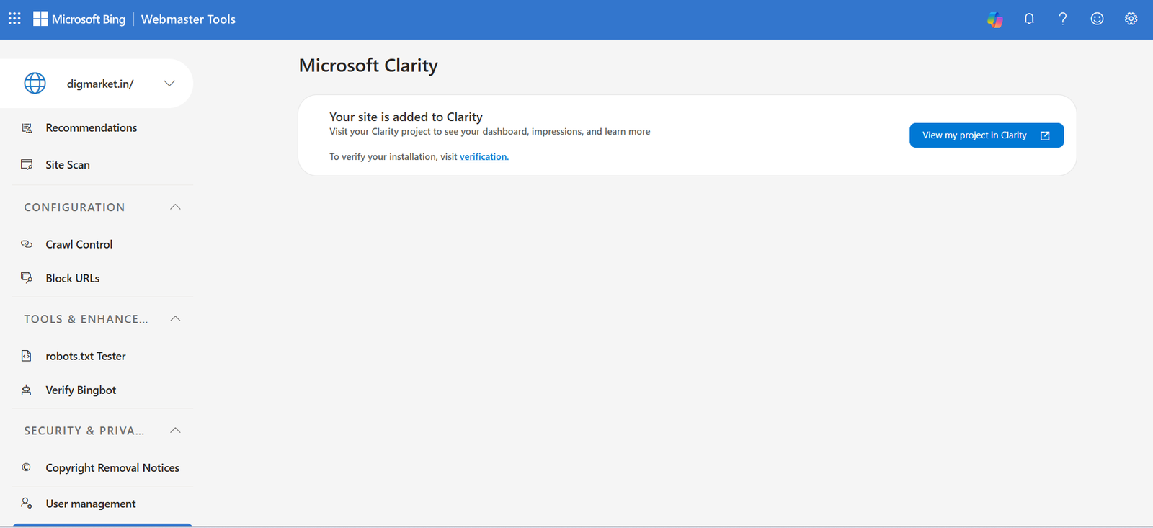
Task: Click the Recommendations sidebar icon
Action: [27, 128]
